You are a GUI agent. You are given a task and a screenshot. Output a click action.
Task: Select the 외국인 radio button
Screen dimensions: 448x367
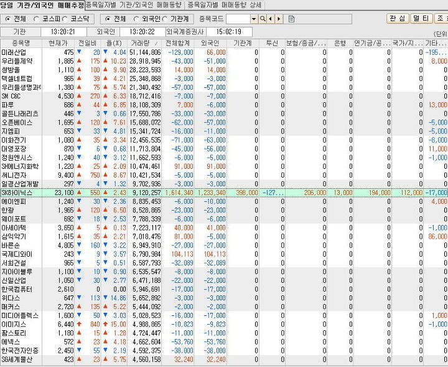click(x=136, y=19)
